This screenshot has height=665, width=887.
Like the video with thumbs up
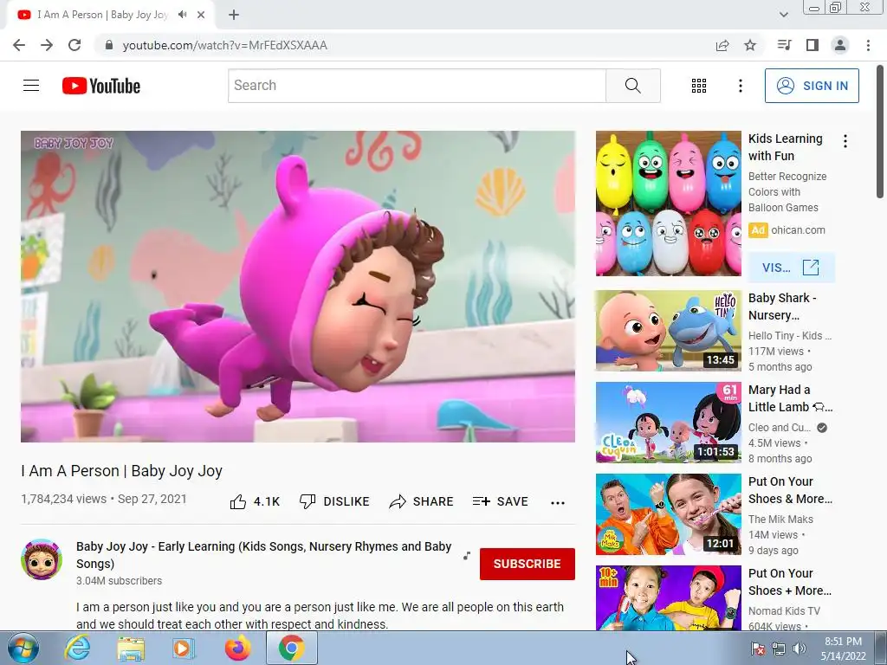(256, 501)
